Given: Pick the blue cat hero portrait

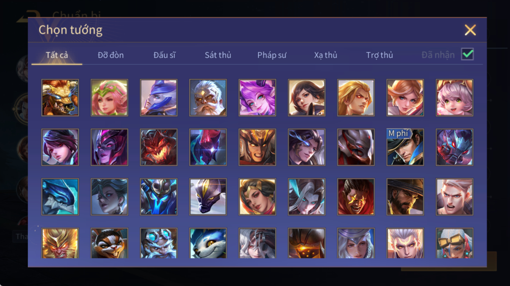Looking at the screenshot, I should click(x=208, y=243).
